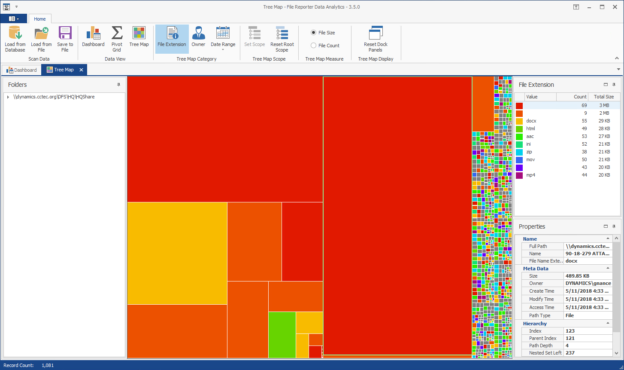Open the Home ribbon tab
This screenshot has height=370, width=624.
pyautogui.click(x=40, y=19)
